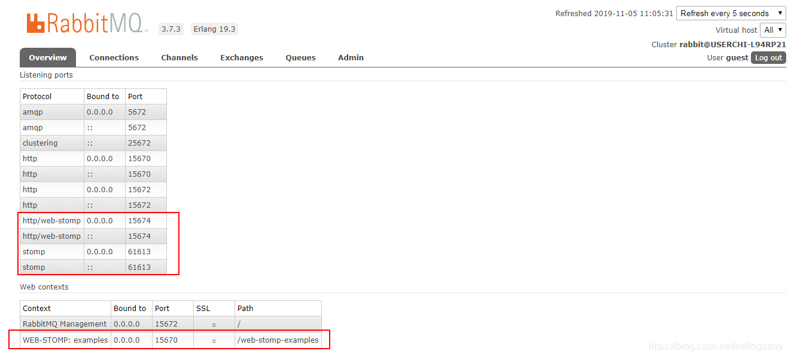Open the Virtual host dropdown
The image size is (788, 357).
click(x=773, y=30)
